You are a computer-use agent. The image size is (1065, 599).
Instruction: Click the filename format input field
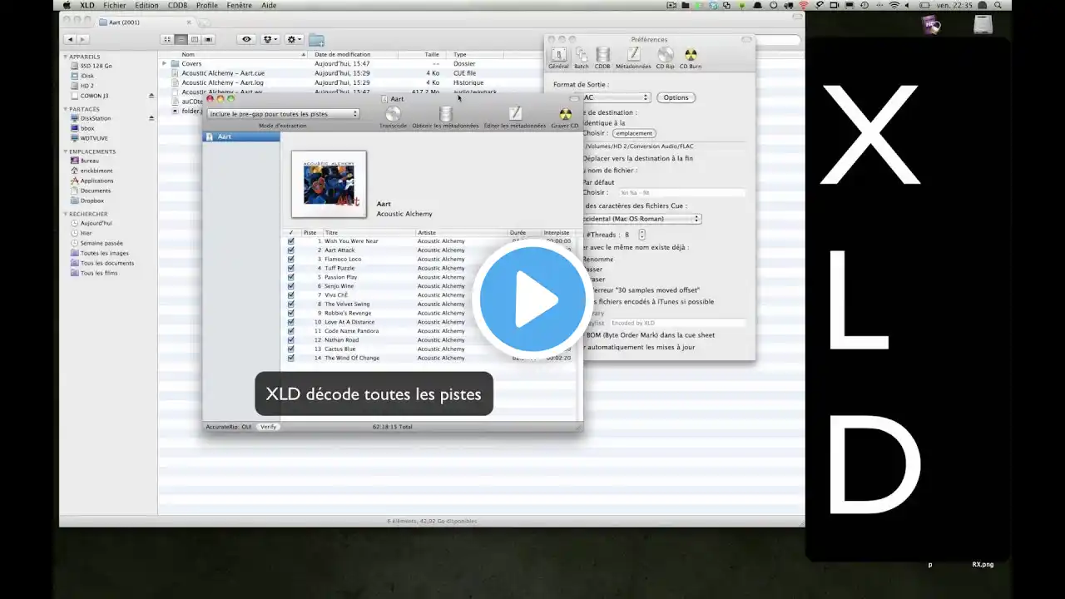(681, 192)
